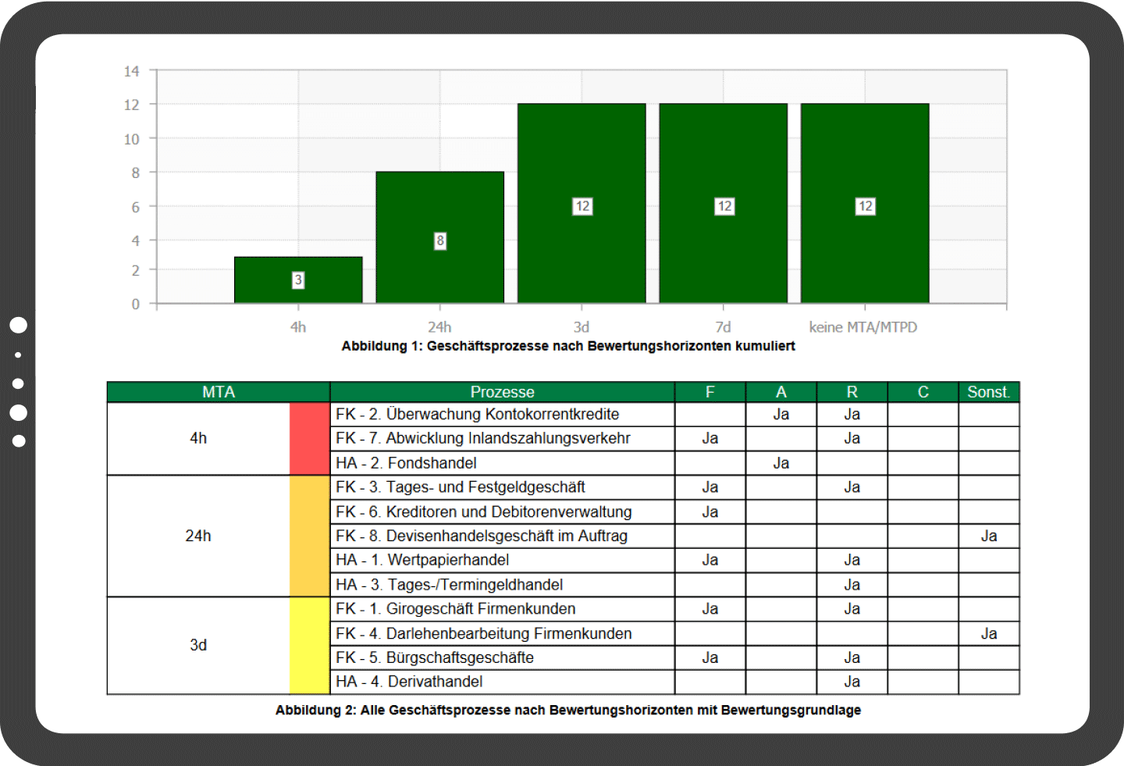This screenshot has height=766, width=1124.
Task: Click the caption under Abbildung 1
Action: pyautogui.click(x=568, y=346)
